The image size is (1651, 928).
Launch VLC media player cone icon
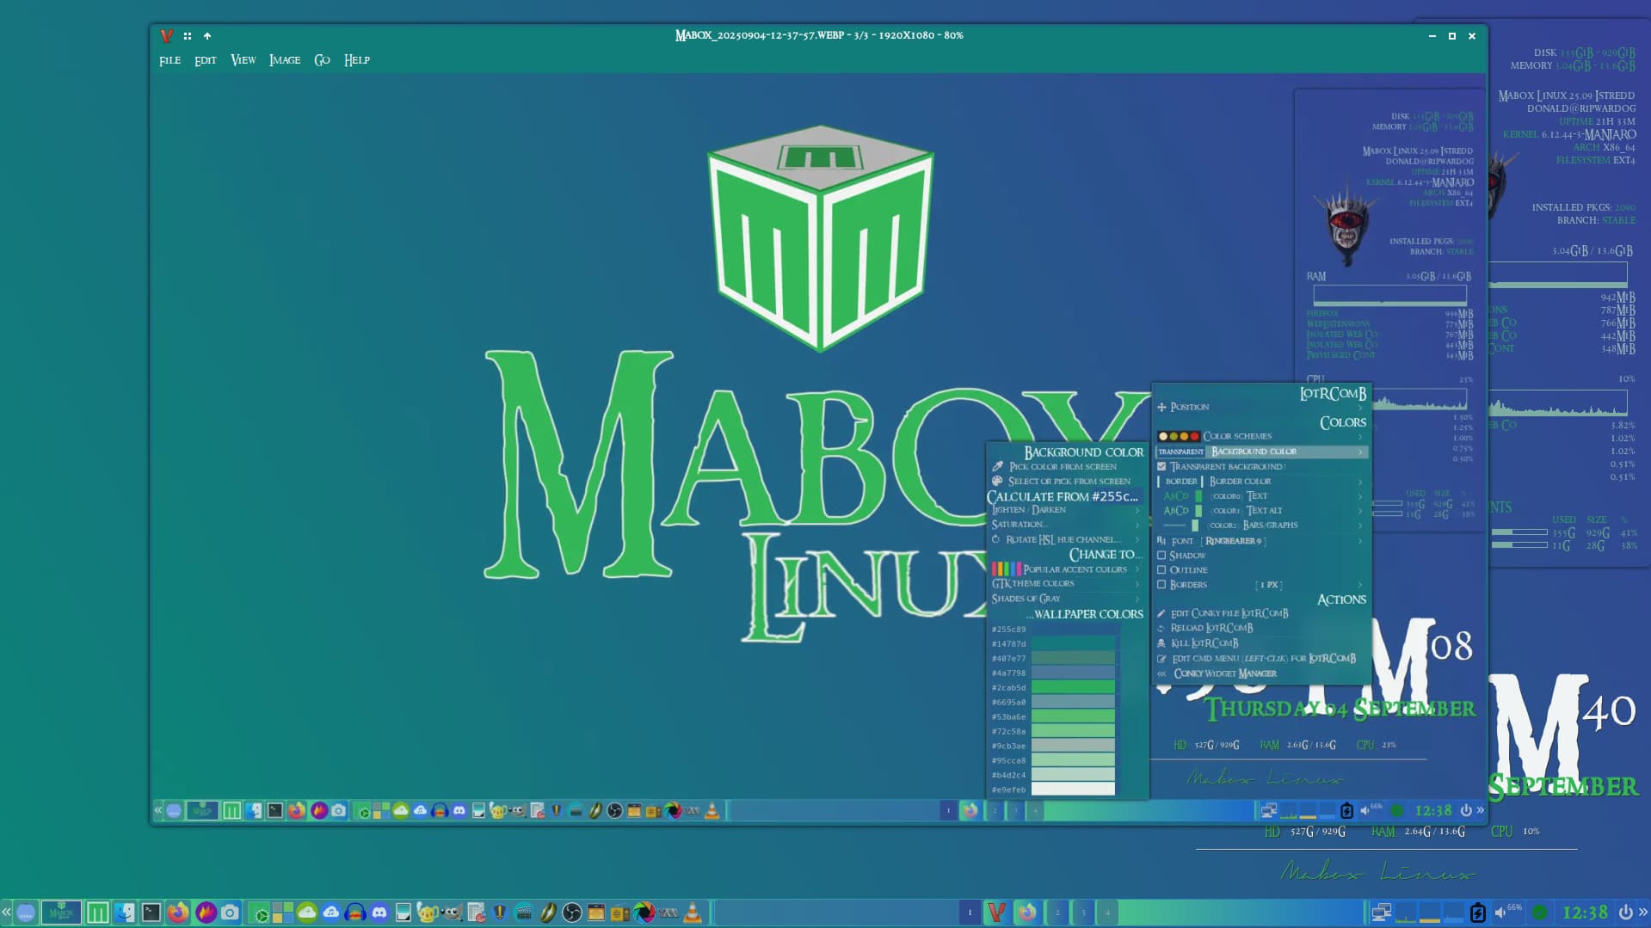tap(693, 913)
